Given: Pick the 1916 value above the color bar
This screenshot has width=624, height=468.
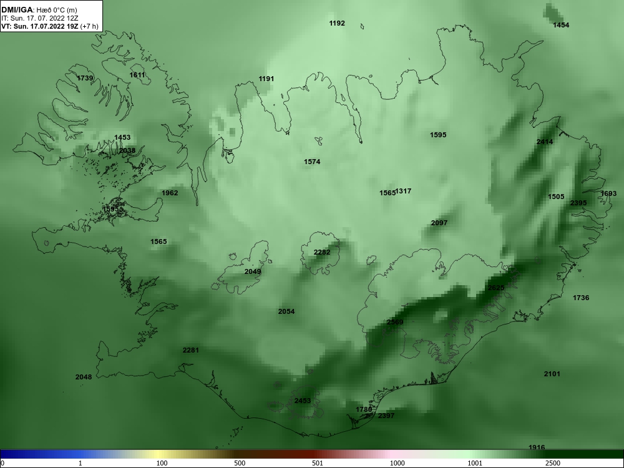Looking at the screenshot, I should click(537, 447).
